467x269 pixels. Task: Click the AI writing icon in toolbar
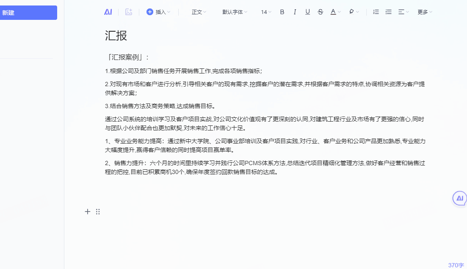(x=108, y=12)
